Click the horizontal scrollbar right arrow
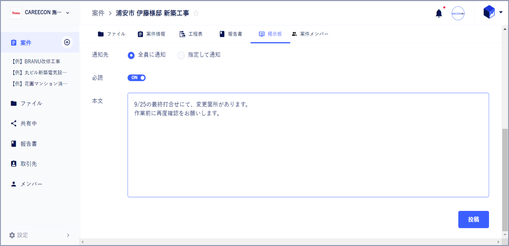 coord(499,242)
